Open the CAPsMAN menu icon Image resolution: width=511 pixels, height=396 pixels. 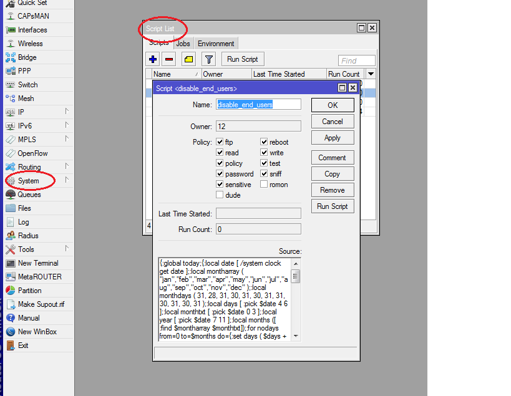click(11, 16)
